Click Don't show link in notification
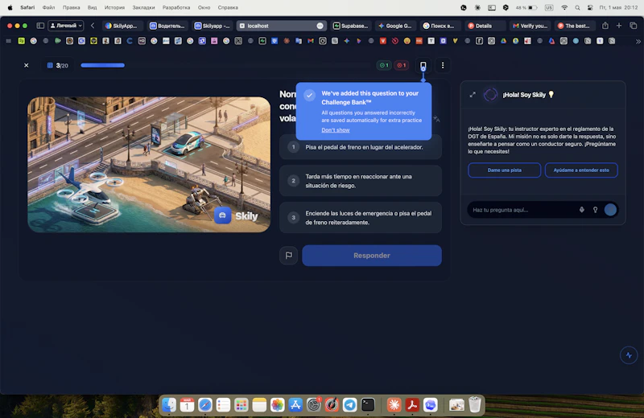Viewport: 644px width, 418px height. (x=336, y=130)
